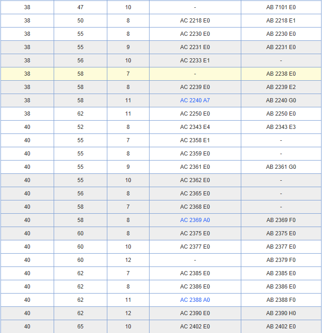Select the AB 2379 F0 cell
Viewport: 322px width, 333px height.
coord(281,260)
